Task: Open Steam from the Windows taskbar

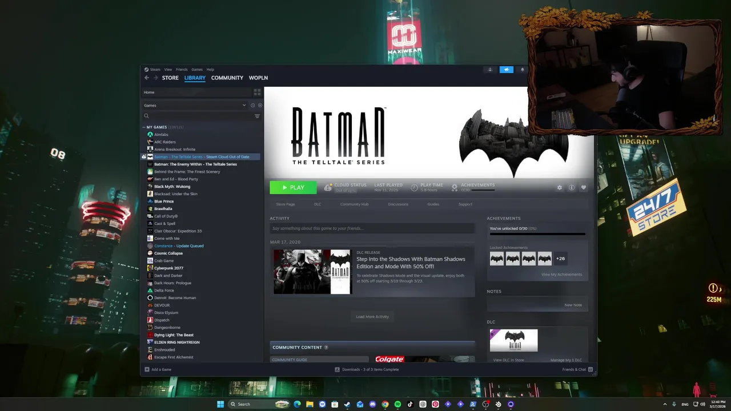Action: [347, 404]
